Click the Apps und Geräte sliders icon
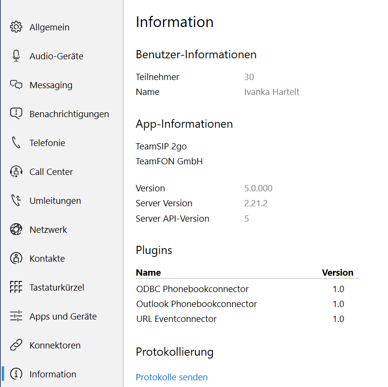The image size is (388, 387). pos(16,316)
